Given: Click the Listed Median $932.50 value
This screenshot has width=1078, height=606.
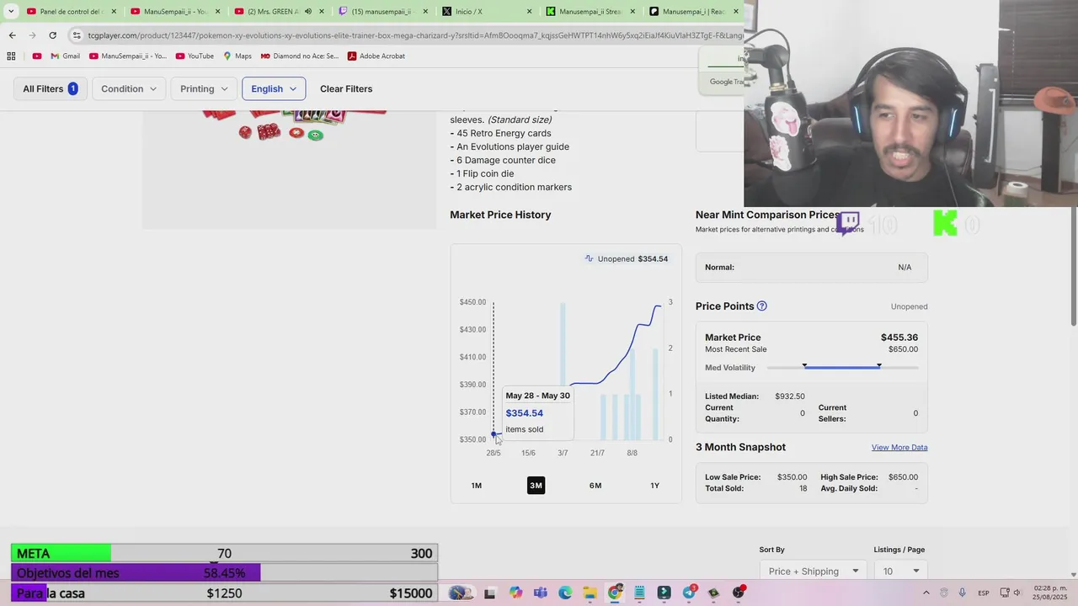Looking at the screenshot, I should [x=790, y=396].
